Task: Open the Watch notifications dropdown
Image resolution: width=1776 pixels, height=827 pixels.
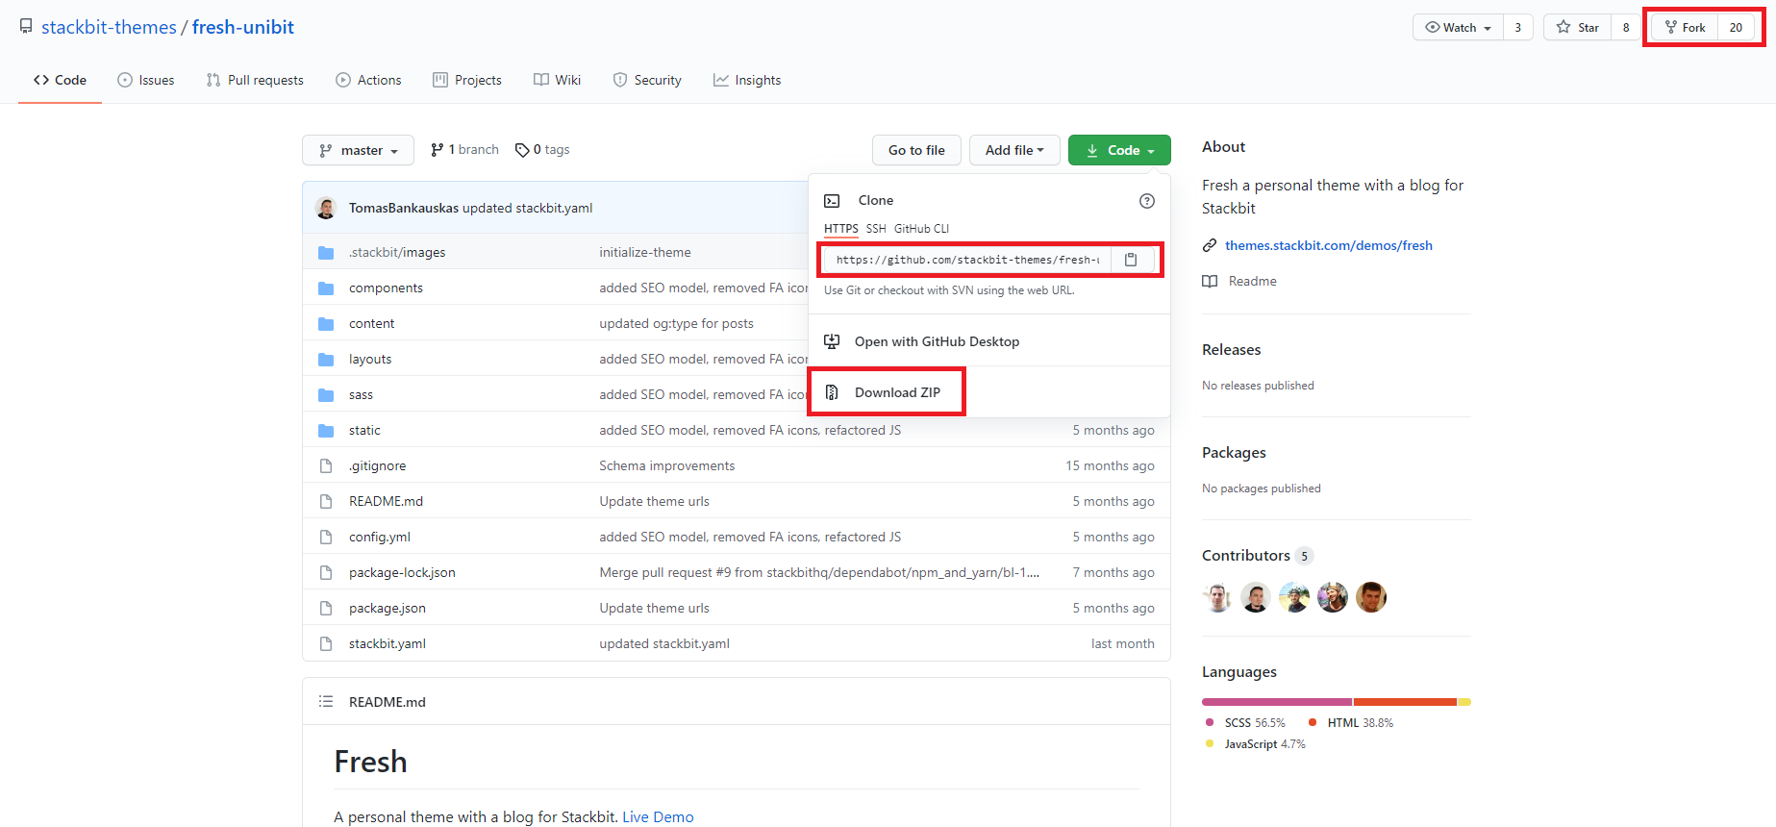Action: 1458,27
